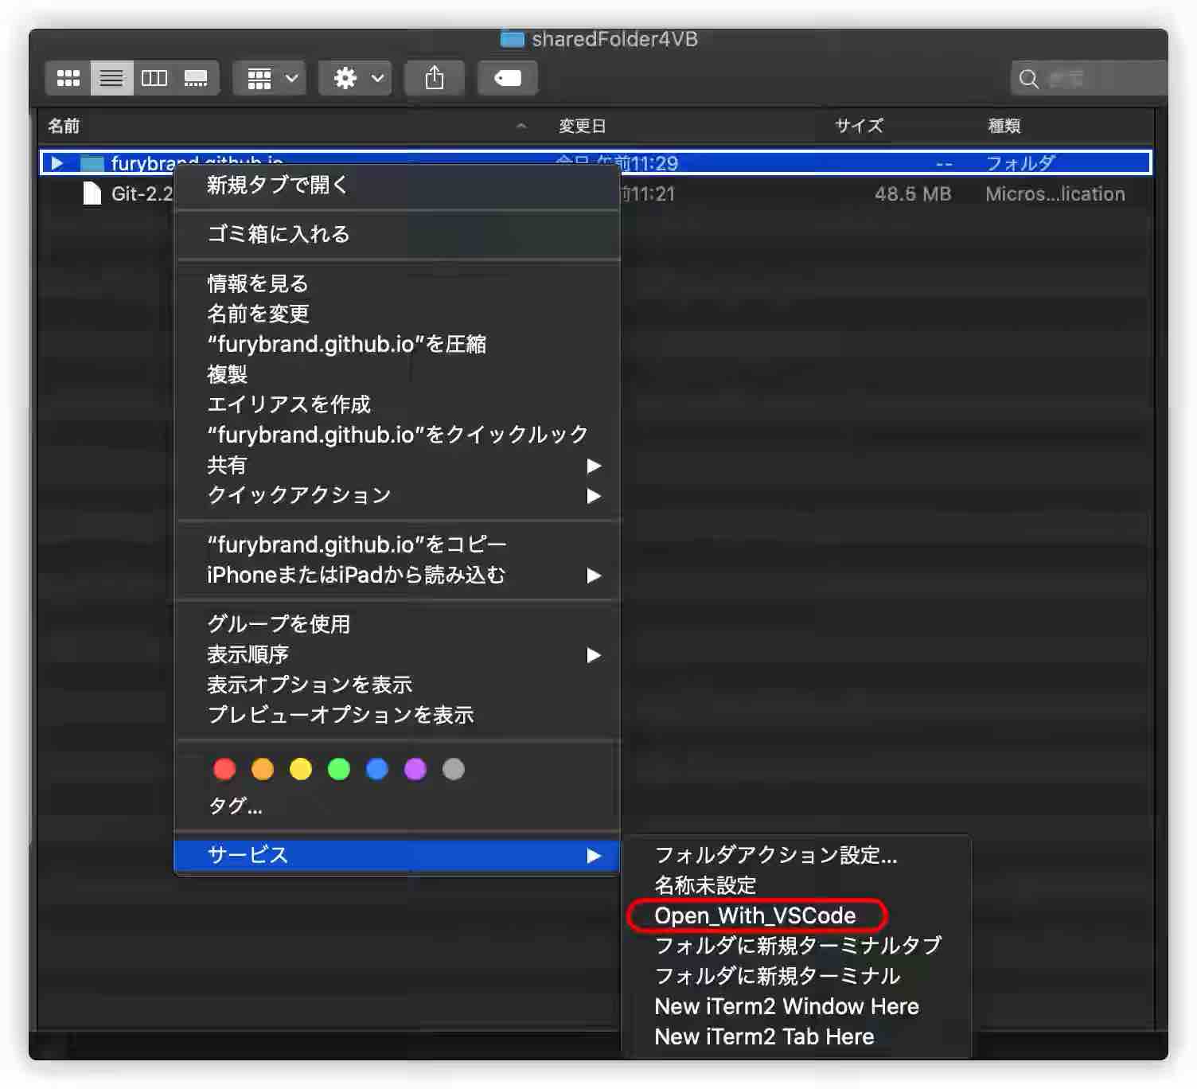Viewport: 1197px width, 1089px height.
Task: Select Open_With_VSCode from Services
Action: (754, 915)
